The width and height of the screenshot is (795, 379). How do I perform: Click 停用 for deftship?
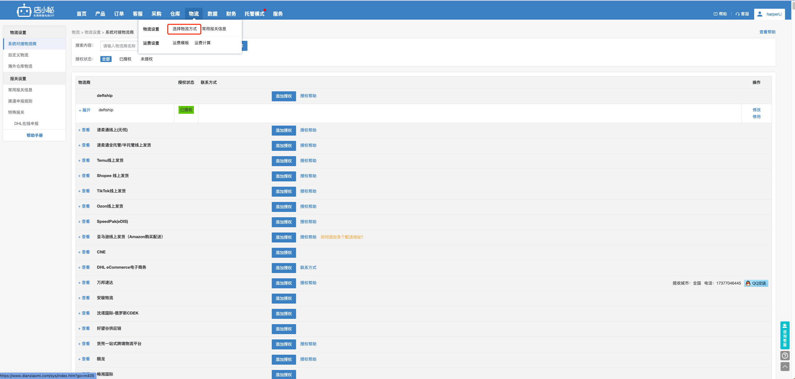756,117
